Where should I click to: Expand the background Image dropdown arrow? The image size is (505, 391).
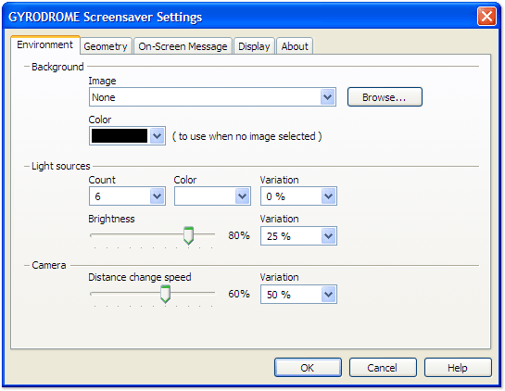point(328,97)
